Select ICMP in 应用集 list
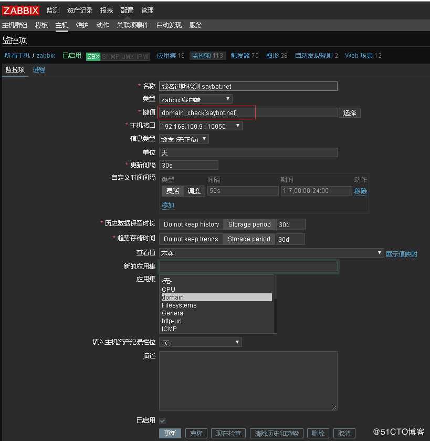Screen dimensions: 430x441 (216, 329)
